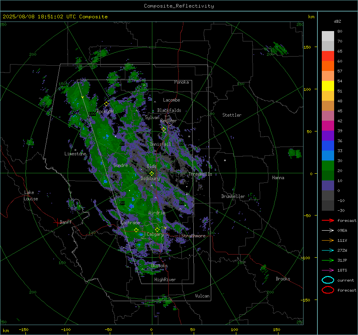This screenshot has height=335, width=358.
Task: Click the orange 111V arrow legend icon
Action: (x=328, y=240)
